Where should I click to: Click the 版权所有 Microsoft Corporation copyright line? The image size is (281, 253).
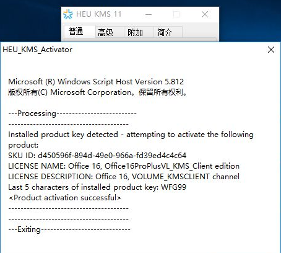pyautogui.click(x=98, y=92)
